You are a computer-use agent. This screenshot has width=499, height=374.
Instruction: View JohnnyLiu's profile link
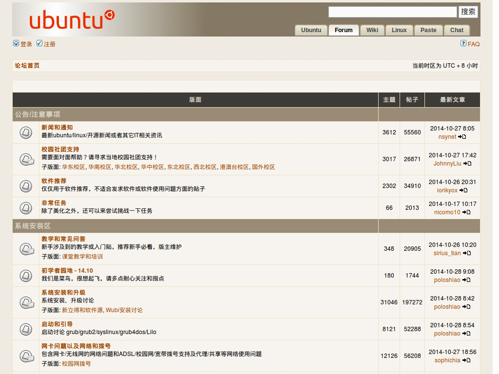coord(448,164)
